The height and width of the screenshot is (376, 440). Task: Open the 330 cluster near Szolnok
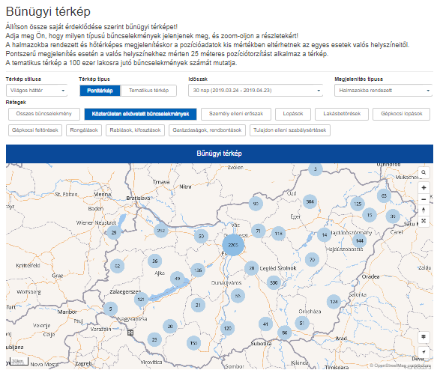pos(274,282)
